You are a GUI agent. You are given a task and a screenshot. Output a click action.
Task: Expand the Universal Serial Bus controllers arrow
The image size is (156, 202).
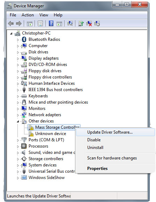click(x=18, y=172)
